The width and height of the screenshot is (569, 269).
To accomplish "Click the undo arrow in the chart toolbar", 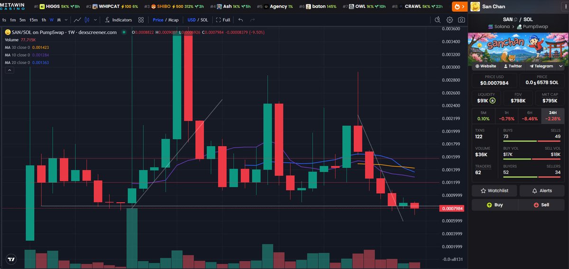I will coord(241,20).
